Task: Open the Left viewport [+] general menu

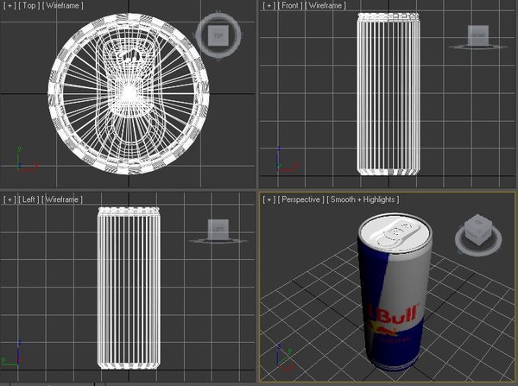Action: (9, 199)
